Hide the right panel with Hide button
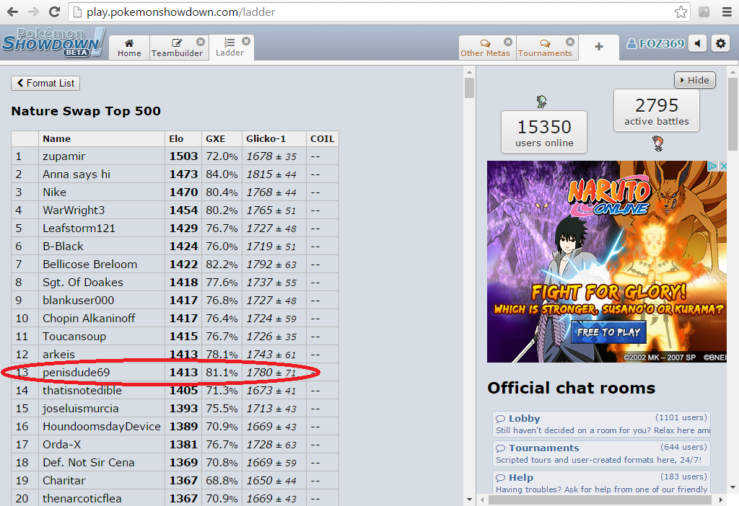Screen dimensions: 739x506 [695, 80]
